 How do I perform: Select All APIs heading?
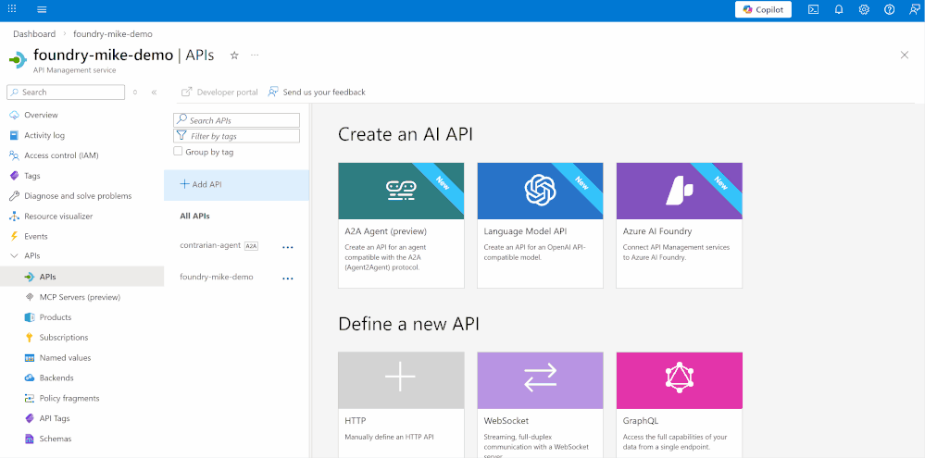(194, 216)
